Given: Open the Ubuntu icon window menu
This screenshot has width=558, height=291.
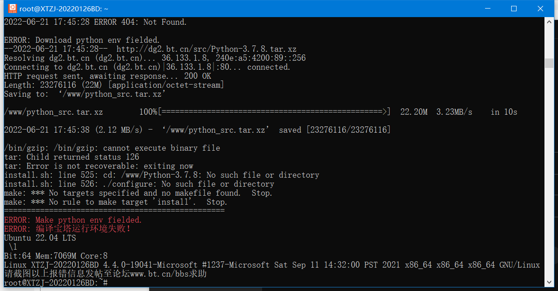Looking at the screenshot, I should (12, 9).
